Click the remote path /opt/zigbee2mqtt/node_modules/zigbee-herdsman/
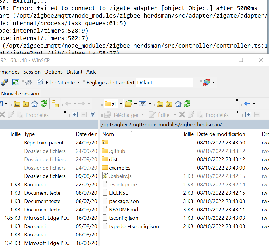 (x=162, y=125)
